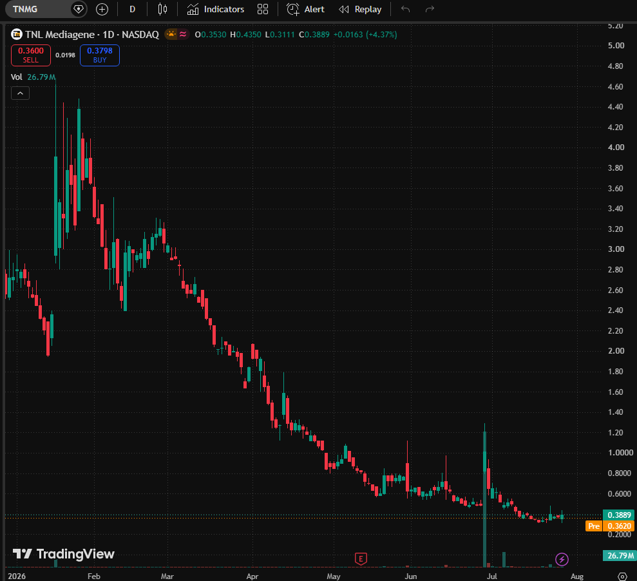Create an Alert

point(305,9)
